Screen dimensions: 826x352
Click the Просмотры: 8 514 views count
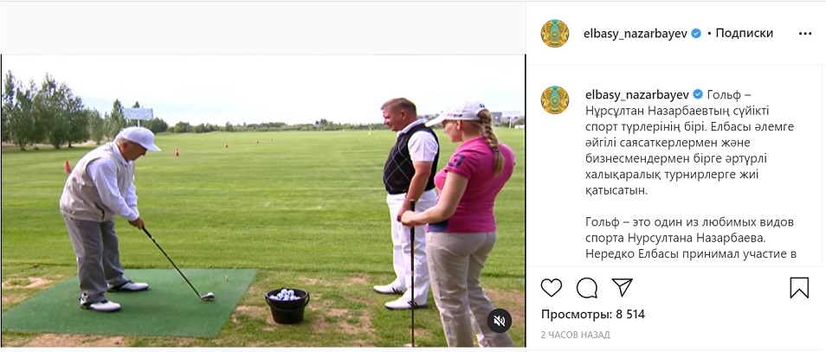pyautogui.click(x=592, y=315)
